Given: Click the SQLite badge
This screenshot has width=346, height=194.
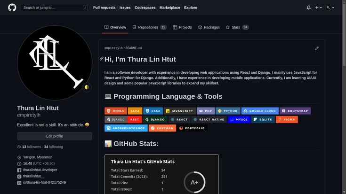Looking at the screenshot, I should pos(263,120).
